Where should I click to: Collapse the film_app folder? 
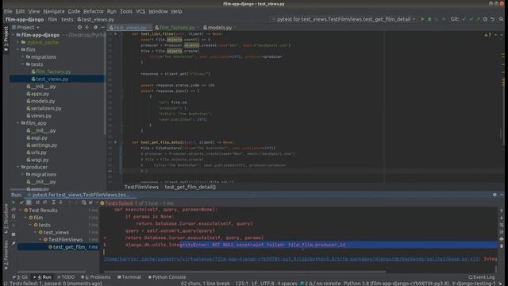pos(18,123)
